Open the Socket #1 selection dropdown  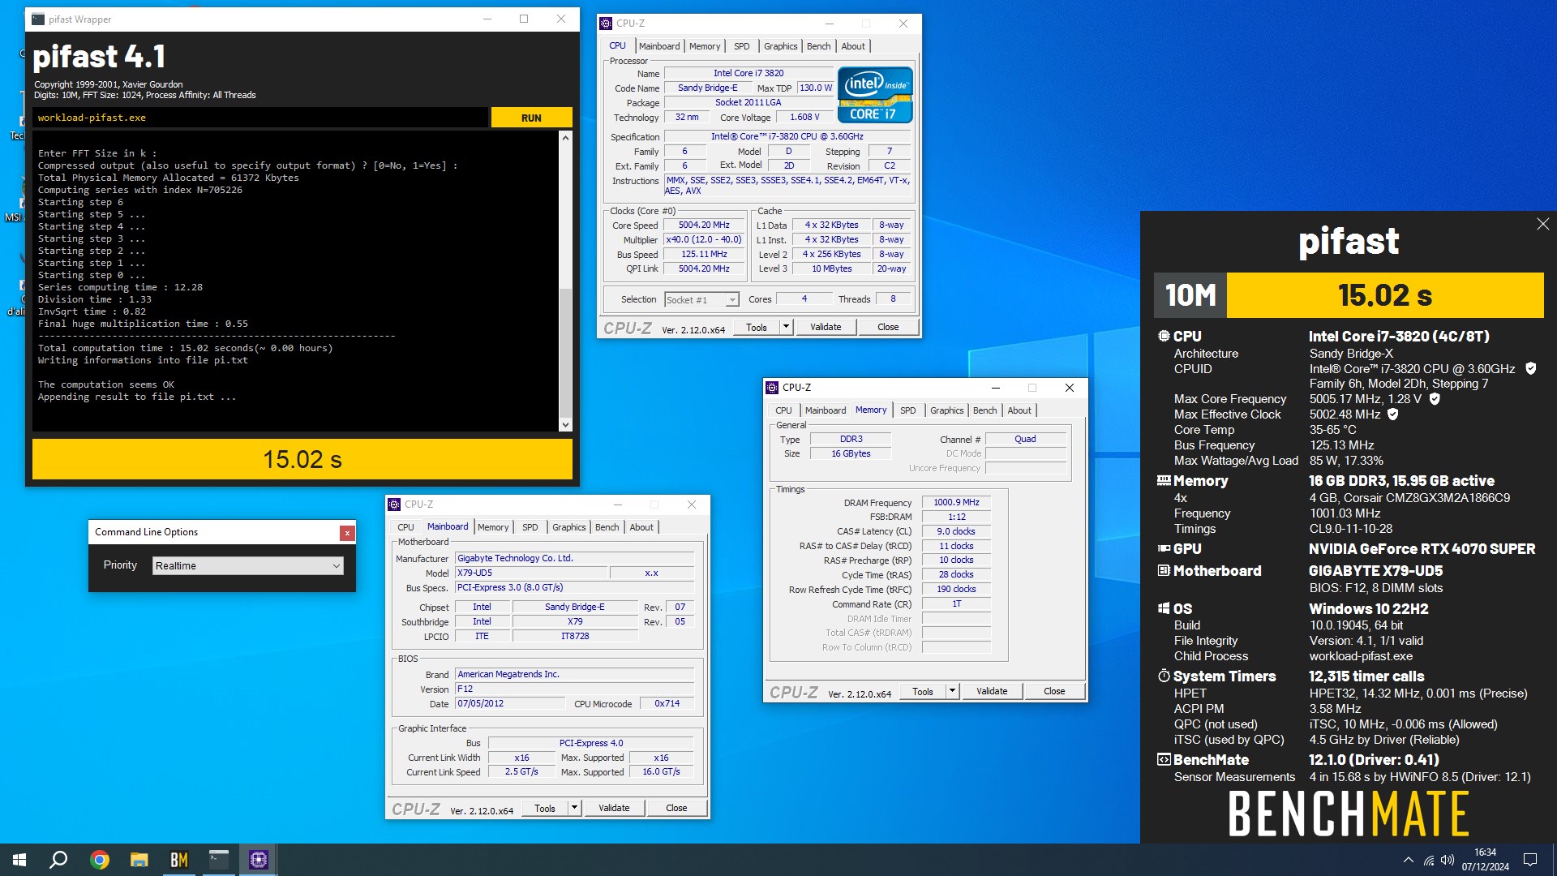coord(701,299)
